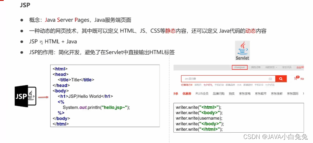The width and height of the screenshot is (313, 143).
Task: Select the PLUS会员 navigation item
Action: (202, 93)
